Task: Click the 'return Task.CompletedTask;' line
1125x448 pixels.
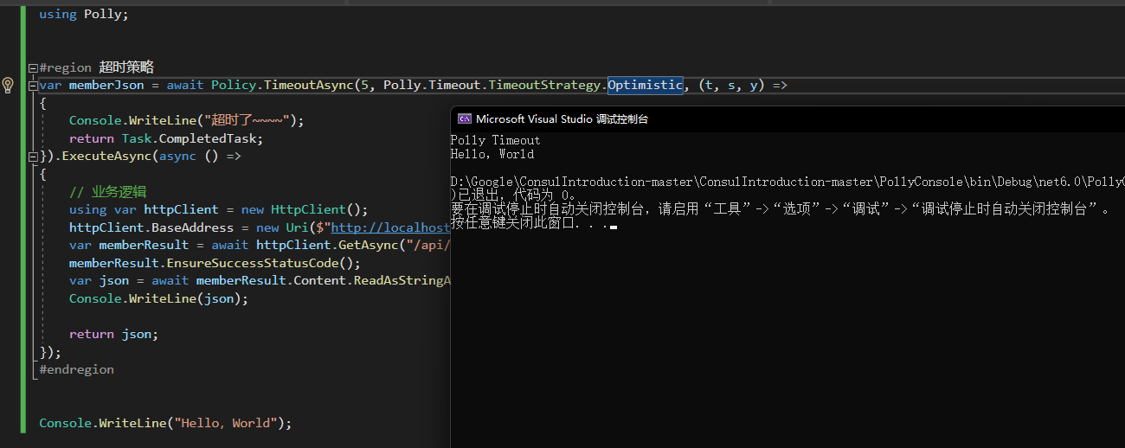Action: coord(165,138)
